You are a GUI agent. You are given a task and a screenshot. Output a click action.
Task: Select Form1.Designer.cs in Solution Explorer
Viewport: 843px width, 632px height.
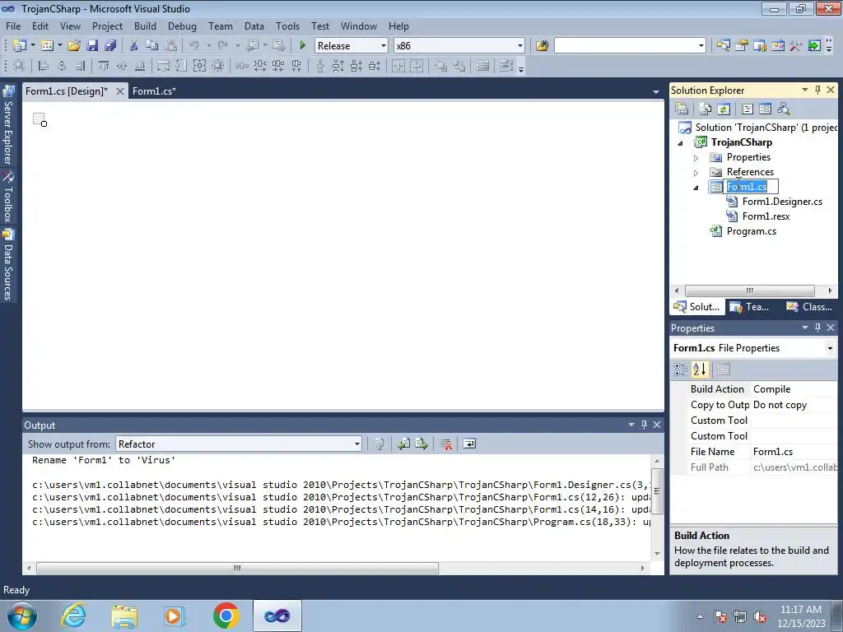782,202
